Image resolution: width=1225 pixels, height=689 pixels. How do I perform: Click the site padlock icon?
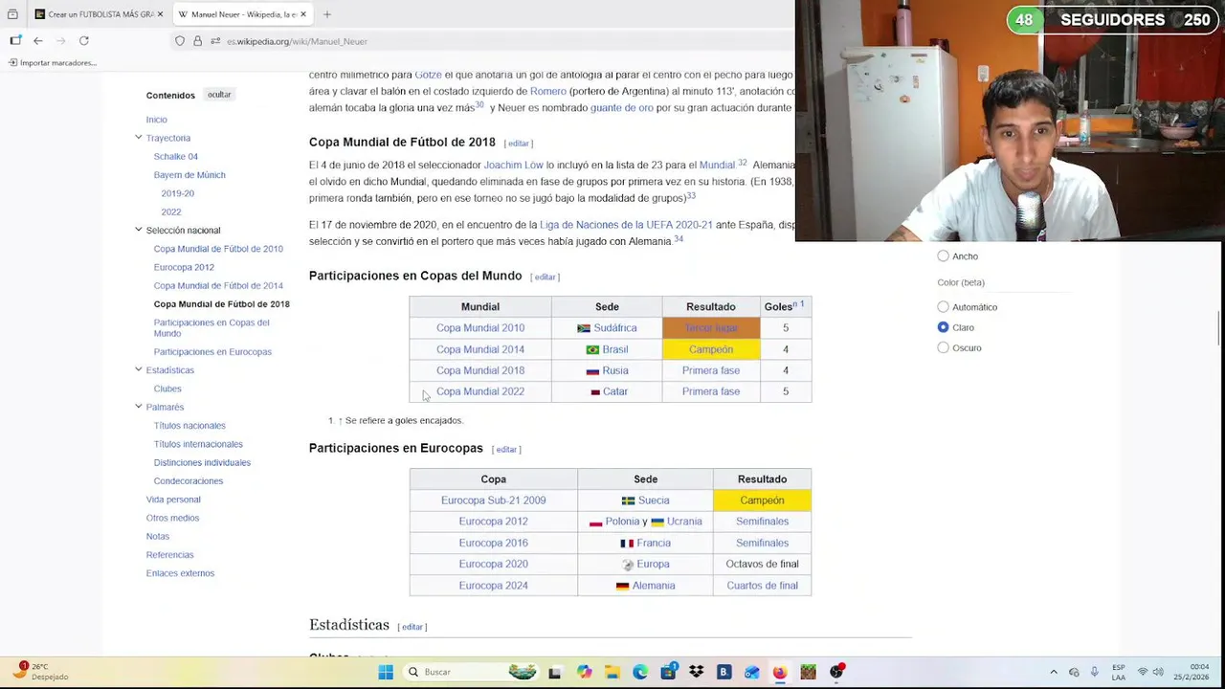pos(197,41)
